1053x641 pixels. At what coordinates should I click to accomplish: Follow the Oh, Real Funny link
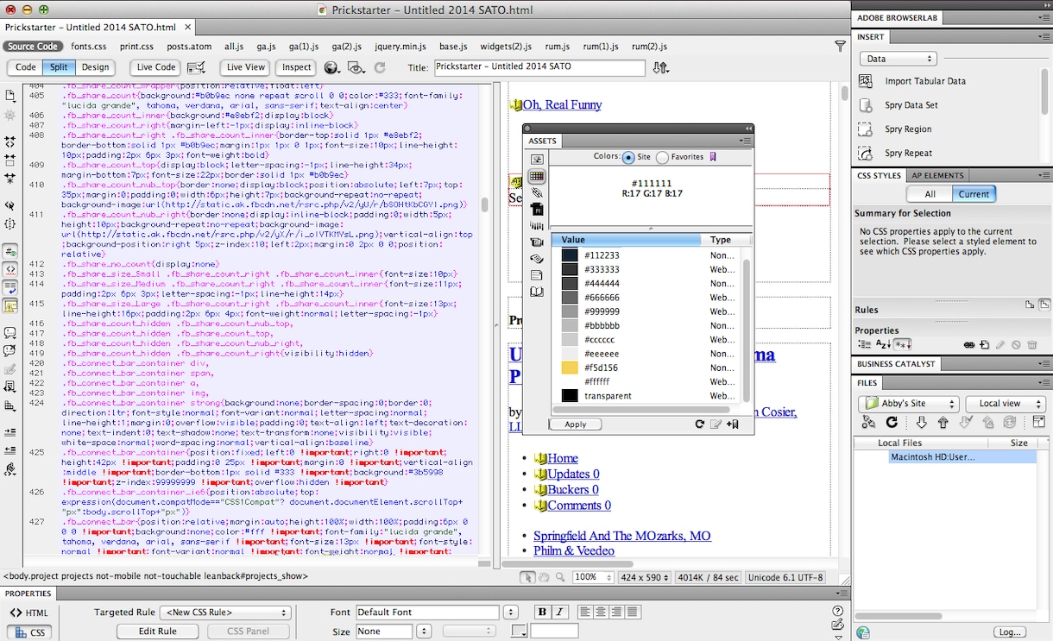click(x=562, y=105)
